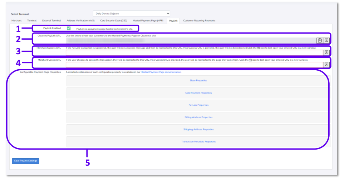Focus the Merchant Success URL field

coord(194,52)
